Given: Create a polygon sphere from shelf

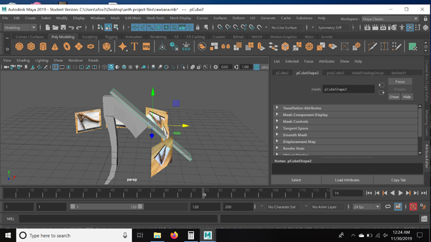Looking at the screenshot, I should point(20,47).
